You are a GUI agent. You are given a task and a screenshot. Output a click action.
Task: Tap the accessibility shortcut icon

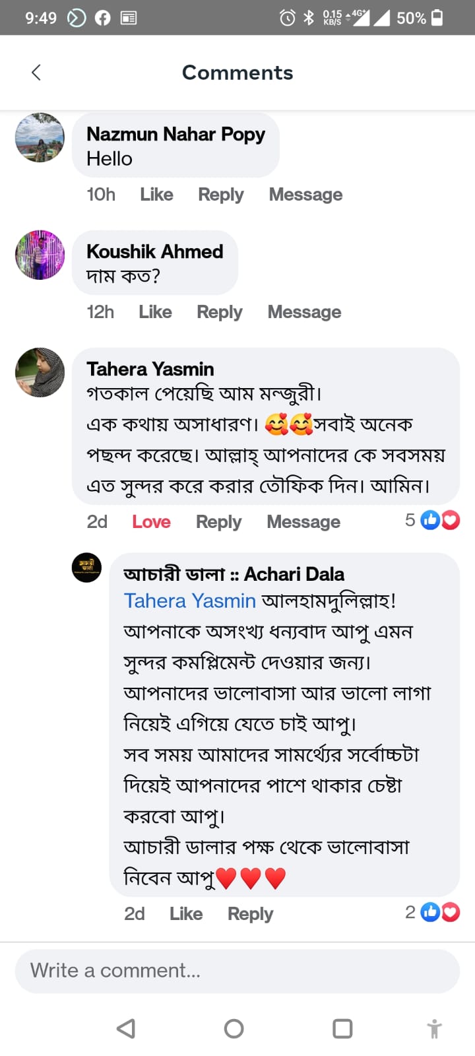tap(434, 1029)
